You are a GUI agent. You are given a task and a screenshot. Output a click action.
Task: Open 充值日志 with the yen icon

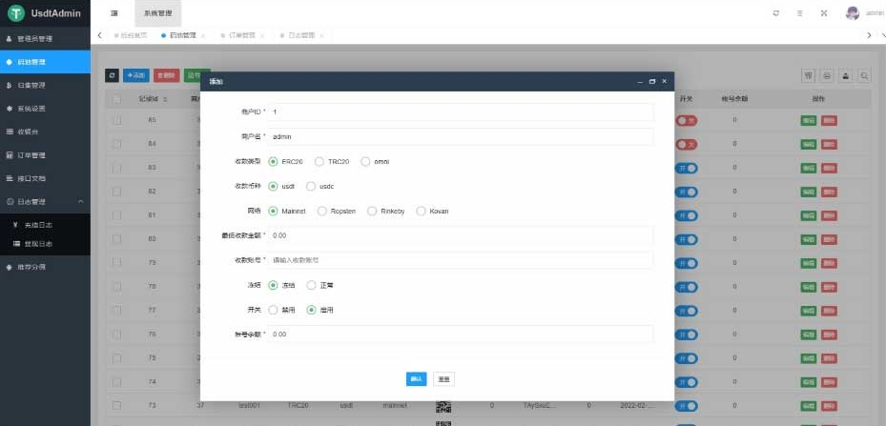click(x=45, y=225)
